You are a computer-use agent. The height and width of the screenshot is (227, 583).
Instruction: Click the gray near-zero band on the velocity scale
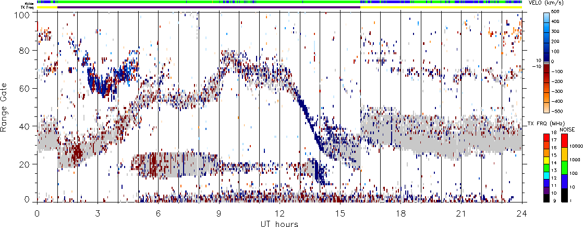(546, 63)
